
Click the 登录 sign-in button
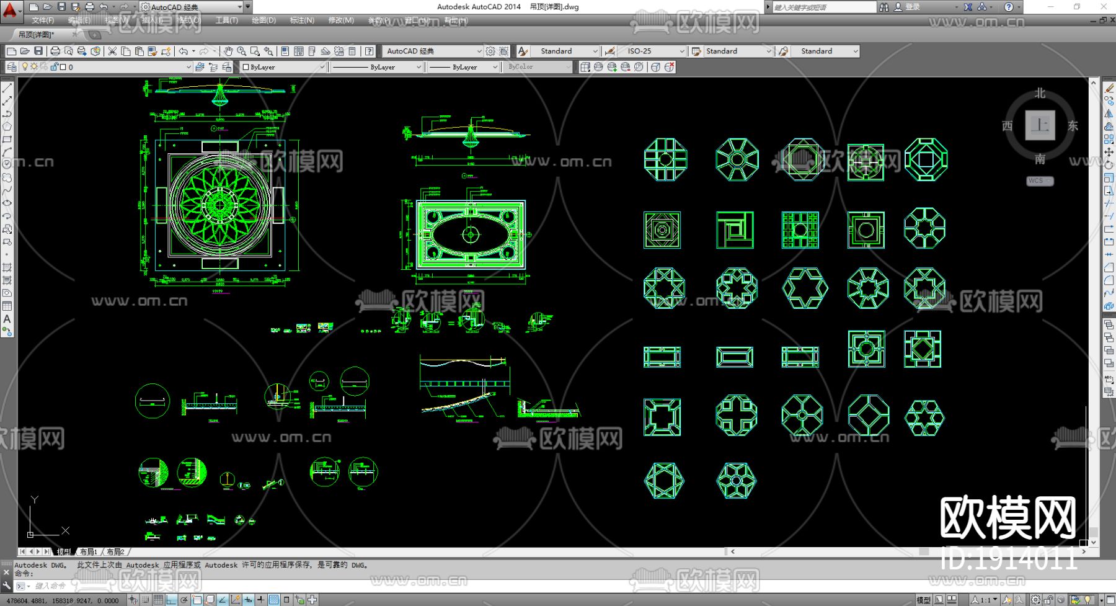pos(907,7)
